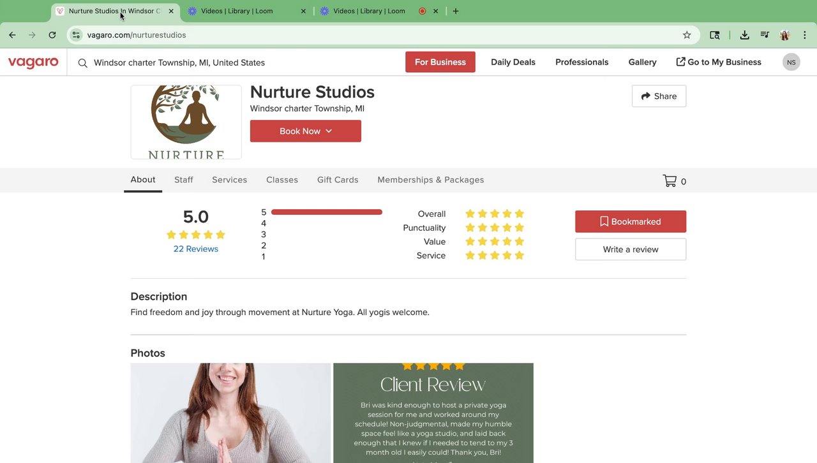Open media controls icon in toolbar

[765, 35]
